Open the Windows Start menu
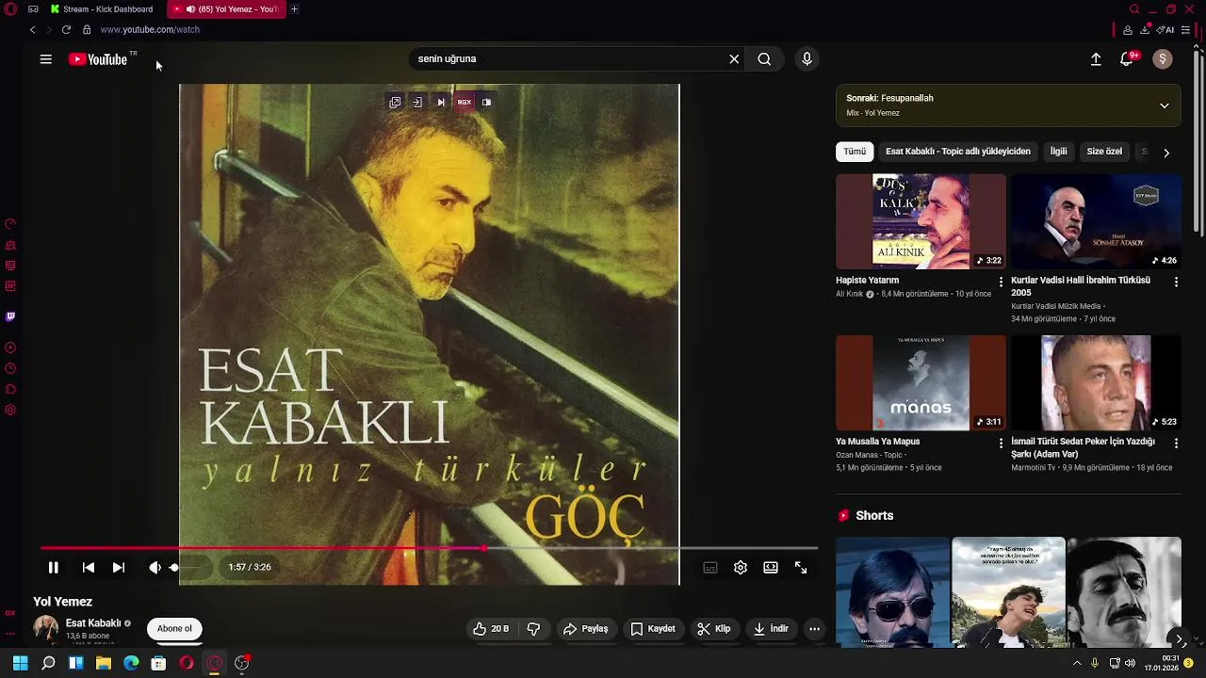This screenshot has width=1206, height=678. [20, 663]
